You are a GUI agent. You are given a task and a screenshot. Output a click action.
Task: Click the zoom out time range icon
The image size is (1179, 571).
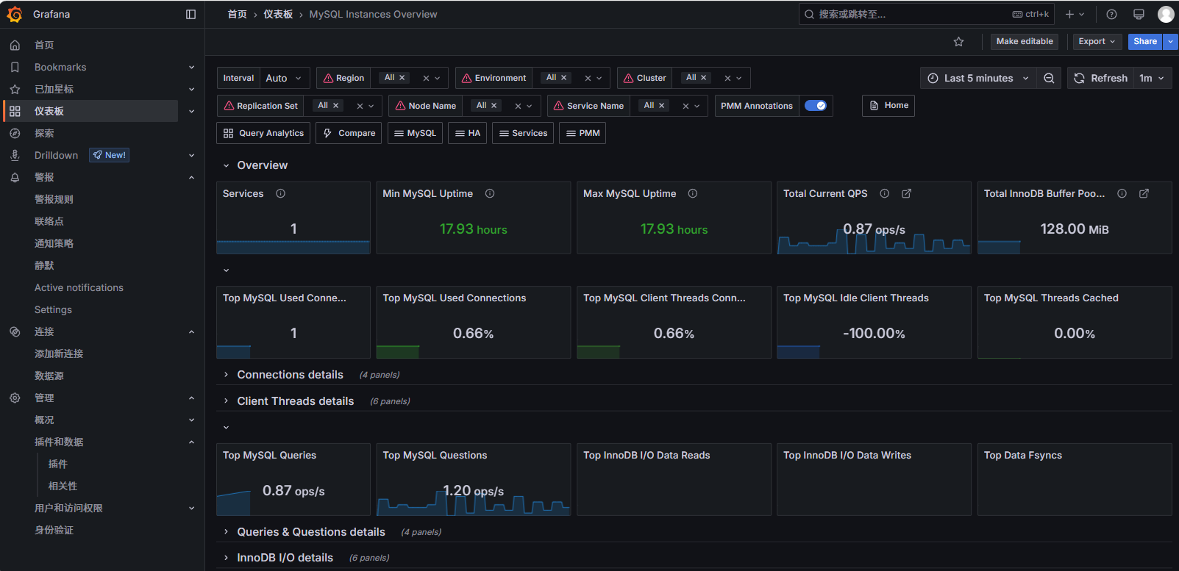coord(1049,78)
